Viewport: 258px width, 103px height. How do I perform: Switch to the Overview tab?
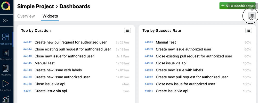26,16
